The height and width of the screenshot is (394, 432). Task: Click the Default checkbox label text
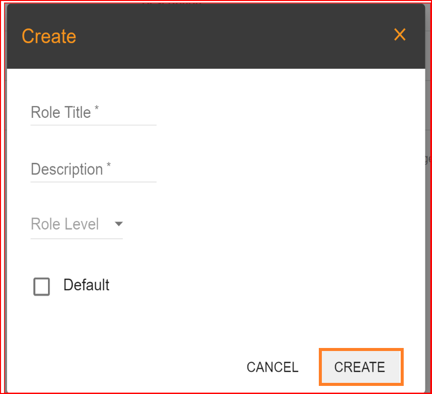[x=86, y=285]
